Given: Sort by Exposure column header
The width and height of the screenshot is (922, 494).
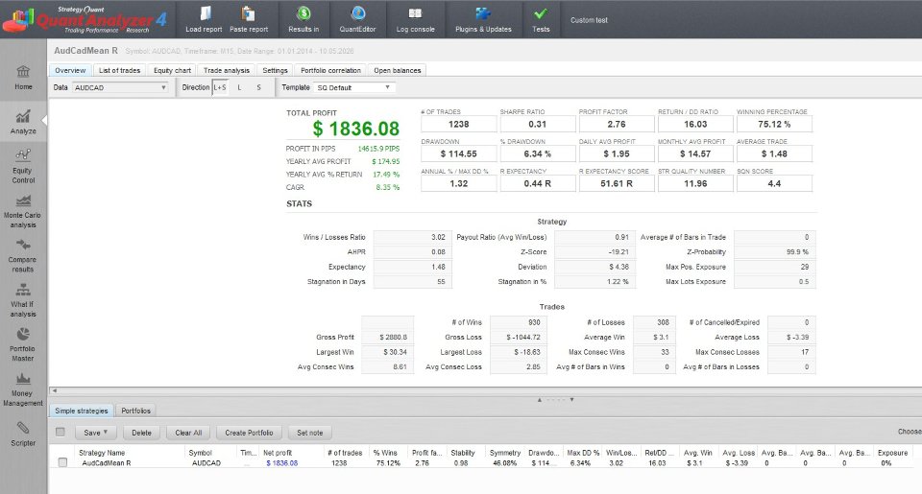Looking at the screenshot, I should pyautogui.click(x=892, y=453).
